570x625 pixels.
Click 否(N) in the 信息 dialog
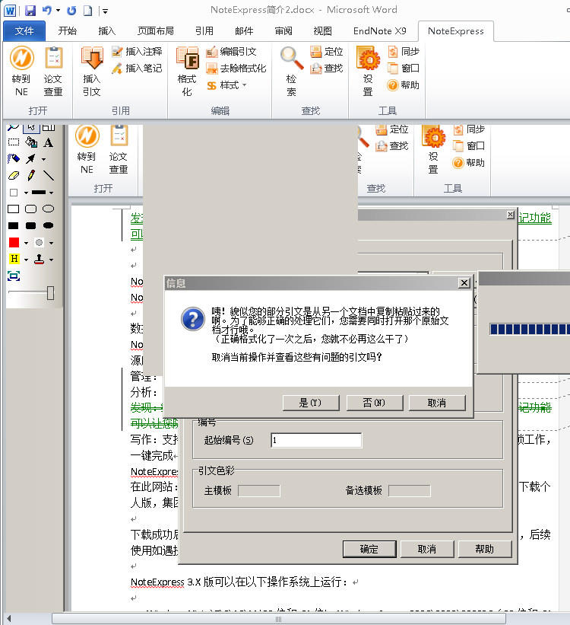click(375, 403)
